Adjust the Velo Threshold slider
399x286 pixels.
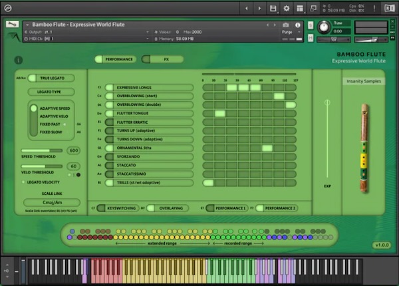click(x=42, y=166)
